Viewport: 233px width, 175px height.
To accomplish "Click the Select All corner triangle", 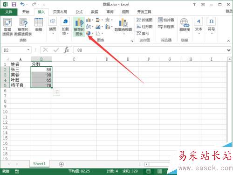I will [7, 59].
